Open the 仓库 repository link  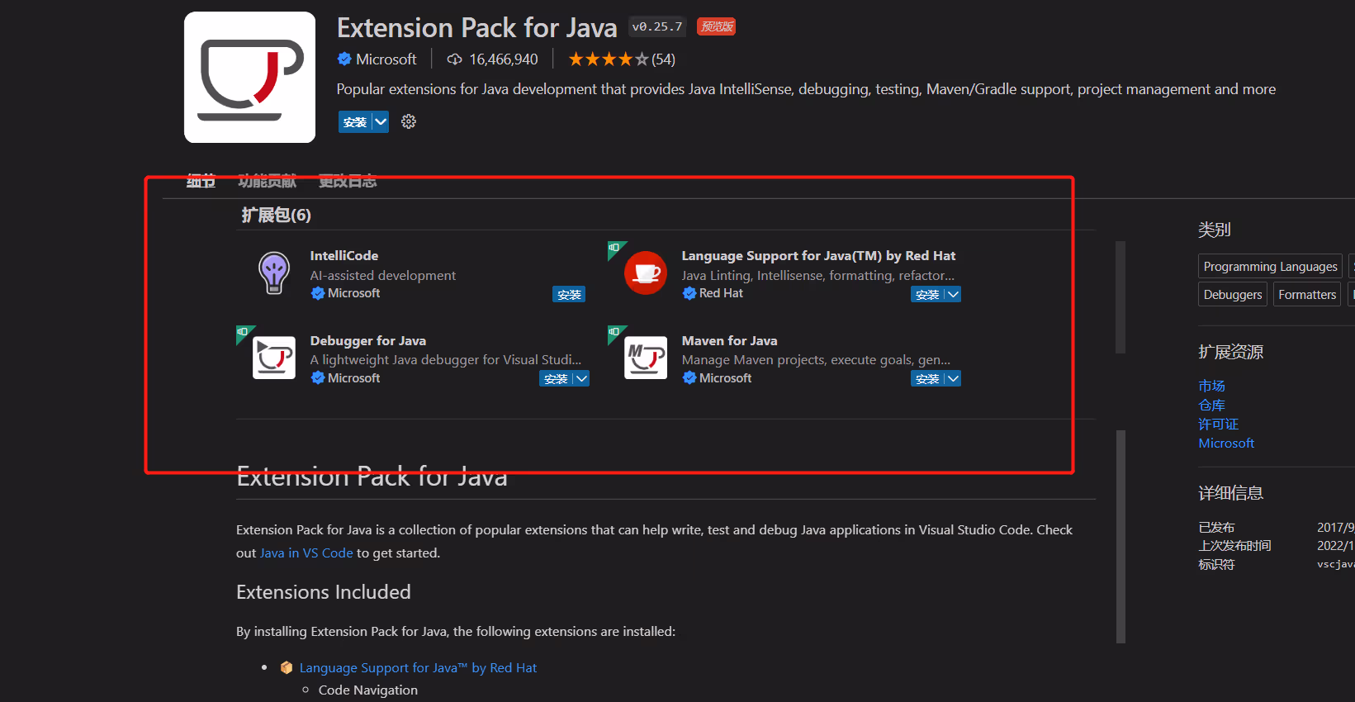1211,405
